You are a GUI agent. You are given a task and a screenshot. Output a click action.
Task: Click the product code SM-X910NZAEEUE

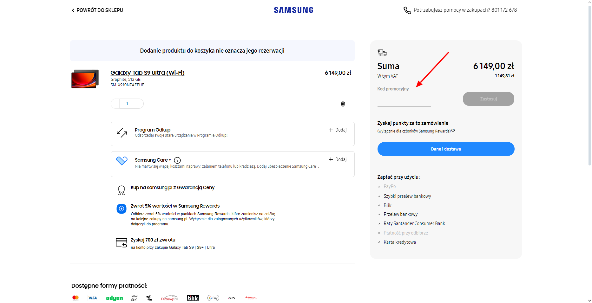(x=127, y=85)
